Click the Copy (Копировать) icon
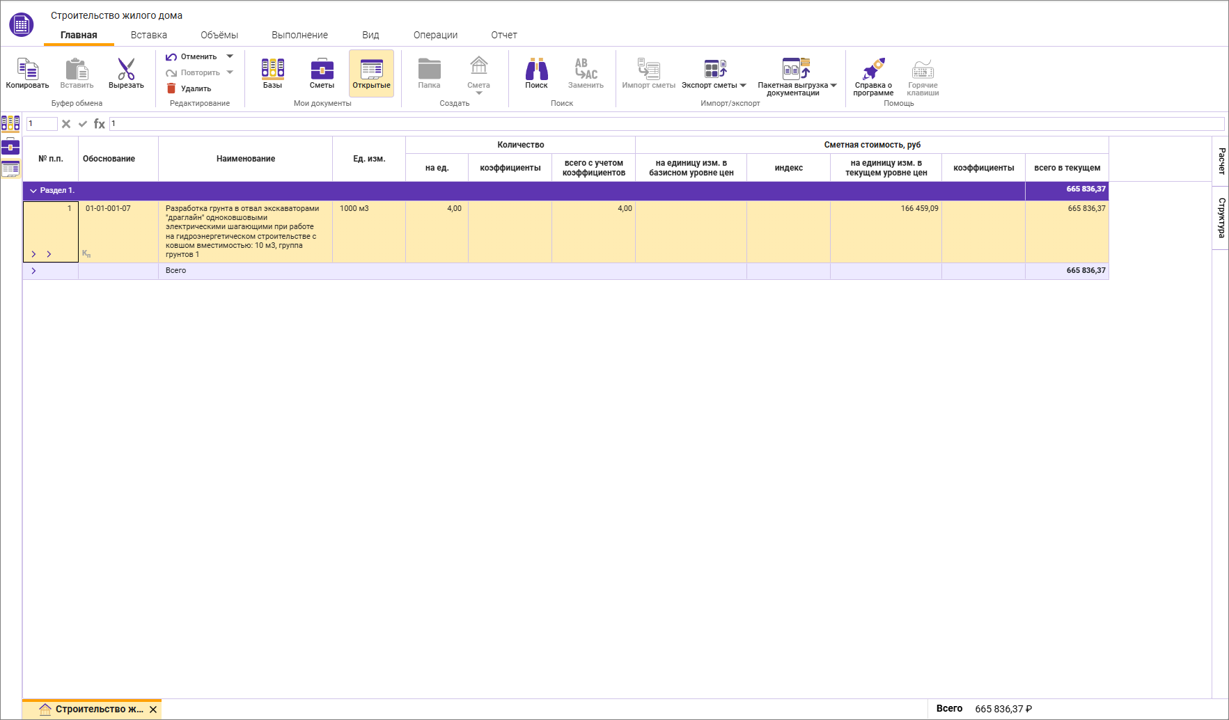 pyautogui.click(x=27, y=70)
